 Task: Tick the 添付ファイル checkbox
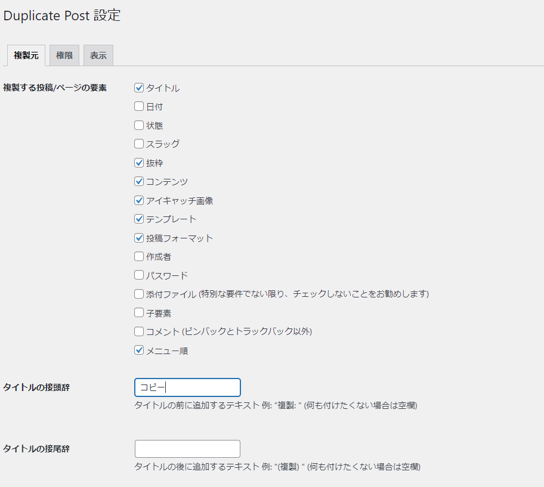(139, 294)
